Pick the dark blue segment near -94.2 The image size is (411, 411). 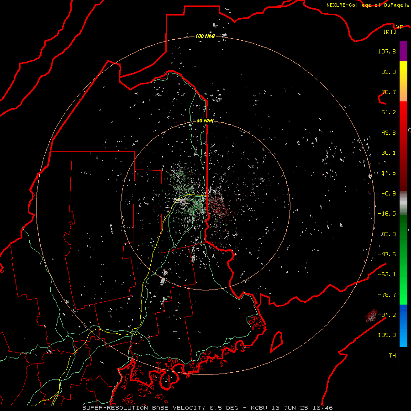pyautogui.click(x=403, y=315)
